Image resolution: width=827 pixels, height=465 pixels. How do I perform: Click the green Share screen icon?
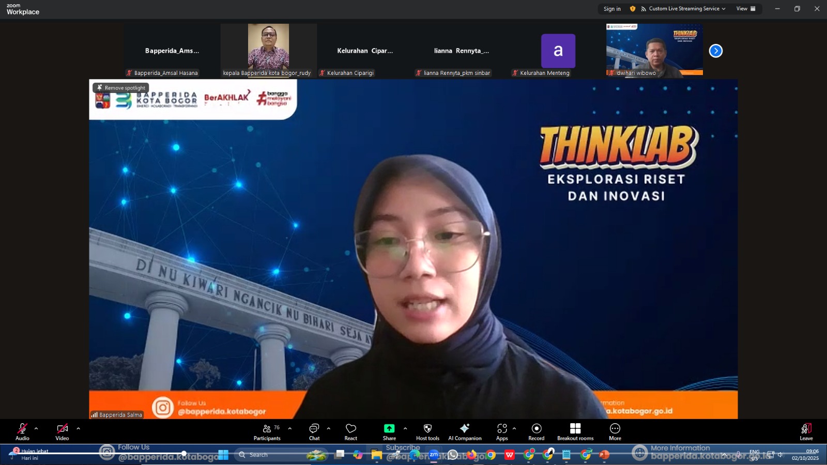[389, 429]
